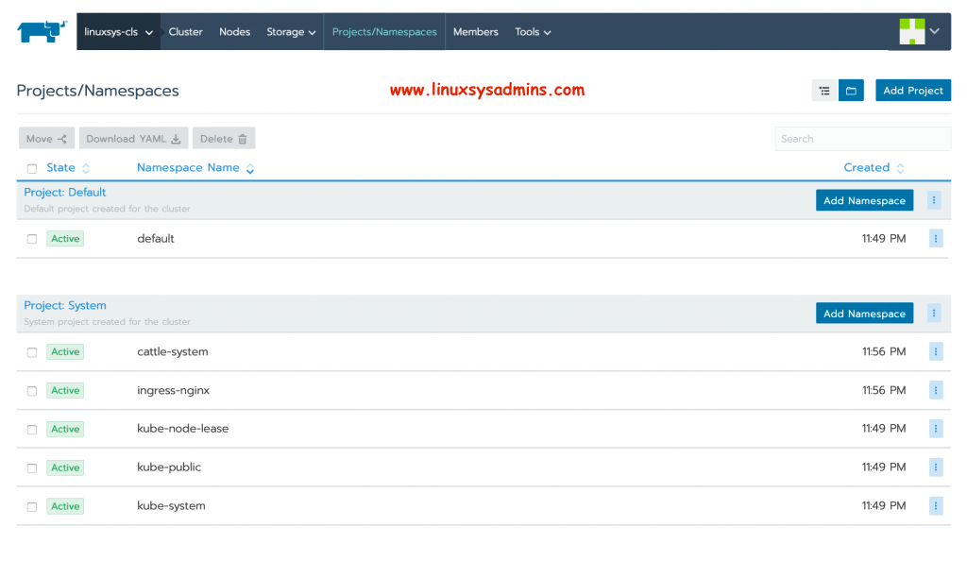Sort by State column arrows
This screenshot has height=561, width=967.
click(86, 168)
